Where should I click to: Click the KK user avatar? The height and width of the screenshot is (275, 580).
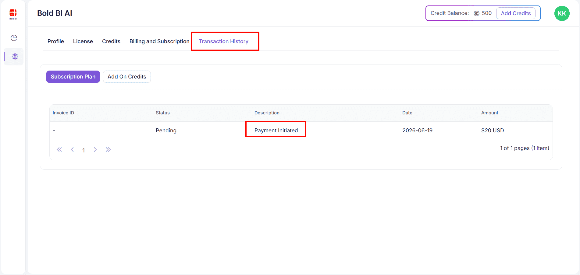(562, 13)
